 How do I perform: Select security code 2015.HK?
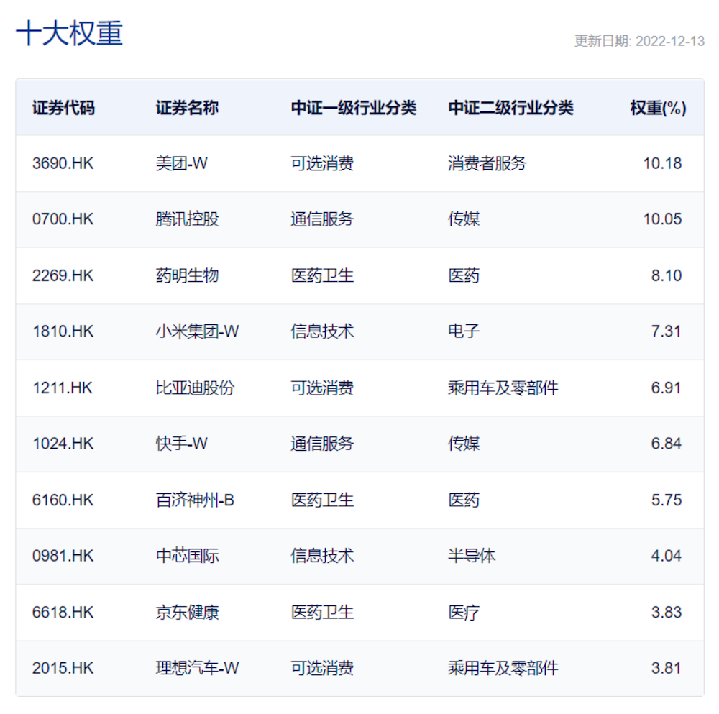(63, 668)
